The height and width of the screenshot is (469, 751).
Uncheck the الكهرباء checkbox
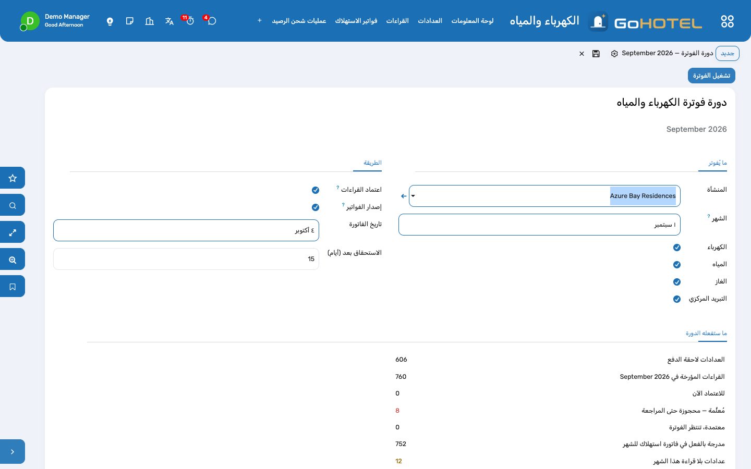click(x=677, y=248)
